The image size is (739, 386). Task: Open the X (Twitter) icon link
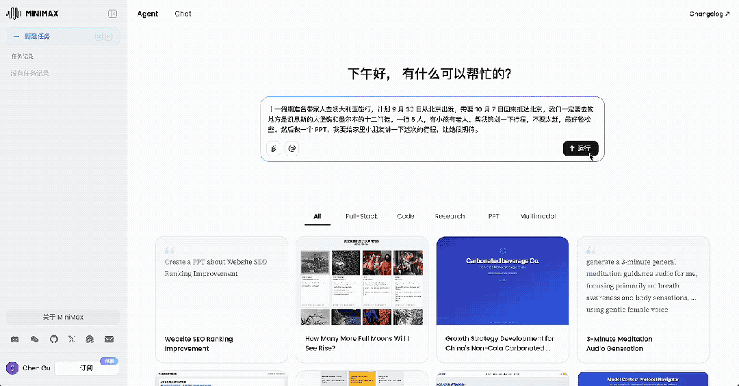[72, 339]
